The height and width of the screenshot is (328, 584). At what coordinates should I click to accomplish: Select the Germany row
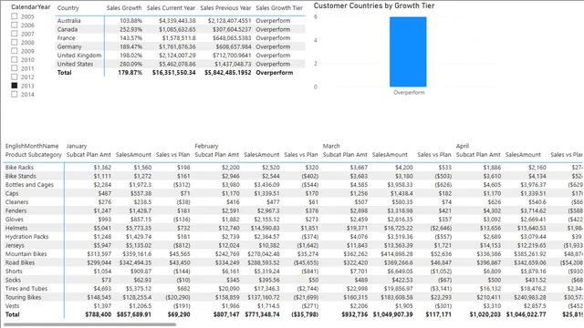click(181, 46)
